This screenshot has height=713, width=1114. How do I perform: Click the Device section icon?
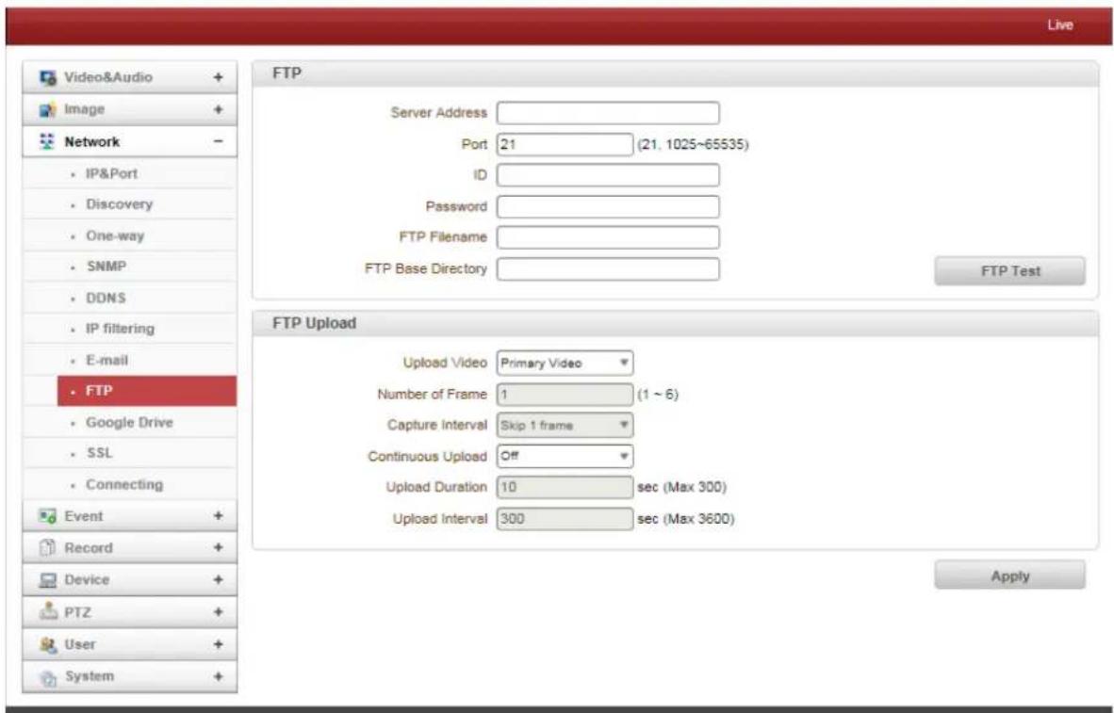pos(48,580)
